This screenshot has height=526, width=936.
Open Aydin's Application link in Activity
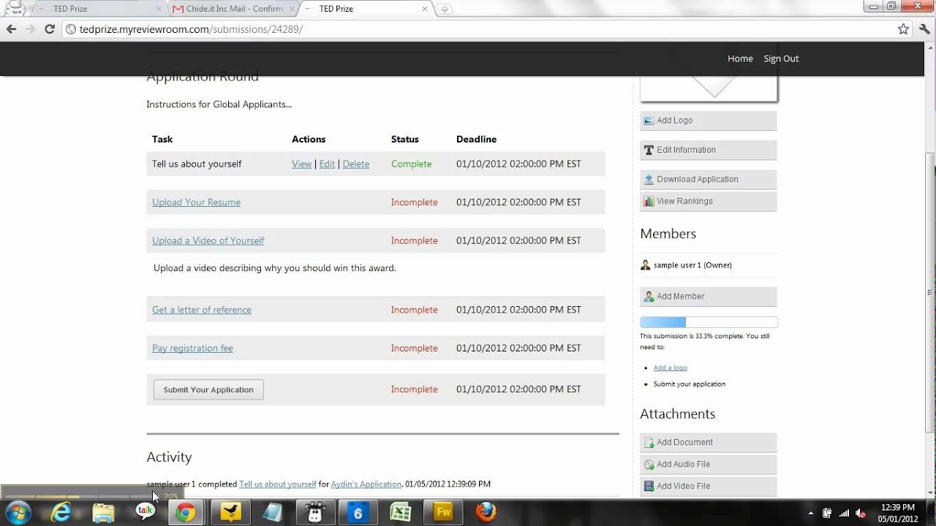[366, 484]
